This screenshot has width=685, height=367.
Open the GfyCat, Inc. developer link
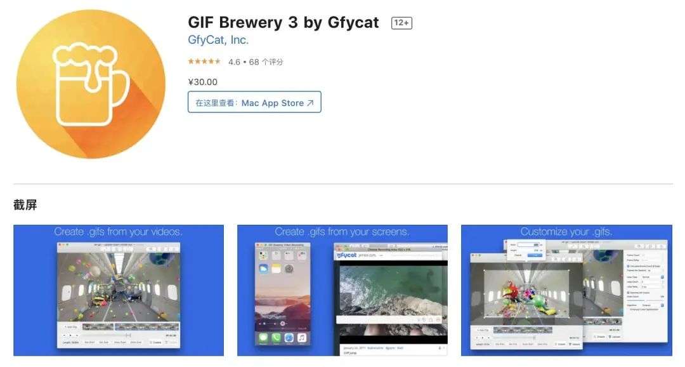click(218, 40)
